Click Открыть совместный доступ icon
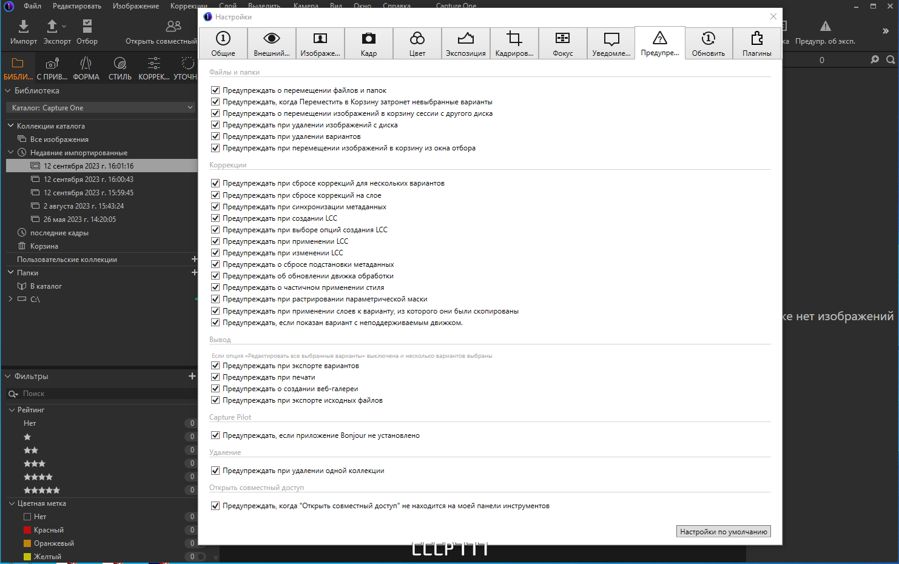Viewport: 899px width, 564px height. [173, 26]
